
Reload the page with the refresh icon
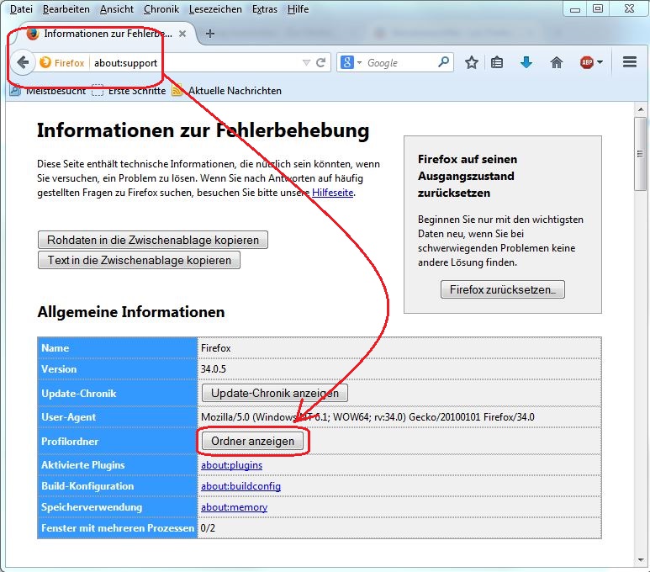(x=320, y=62)
